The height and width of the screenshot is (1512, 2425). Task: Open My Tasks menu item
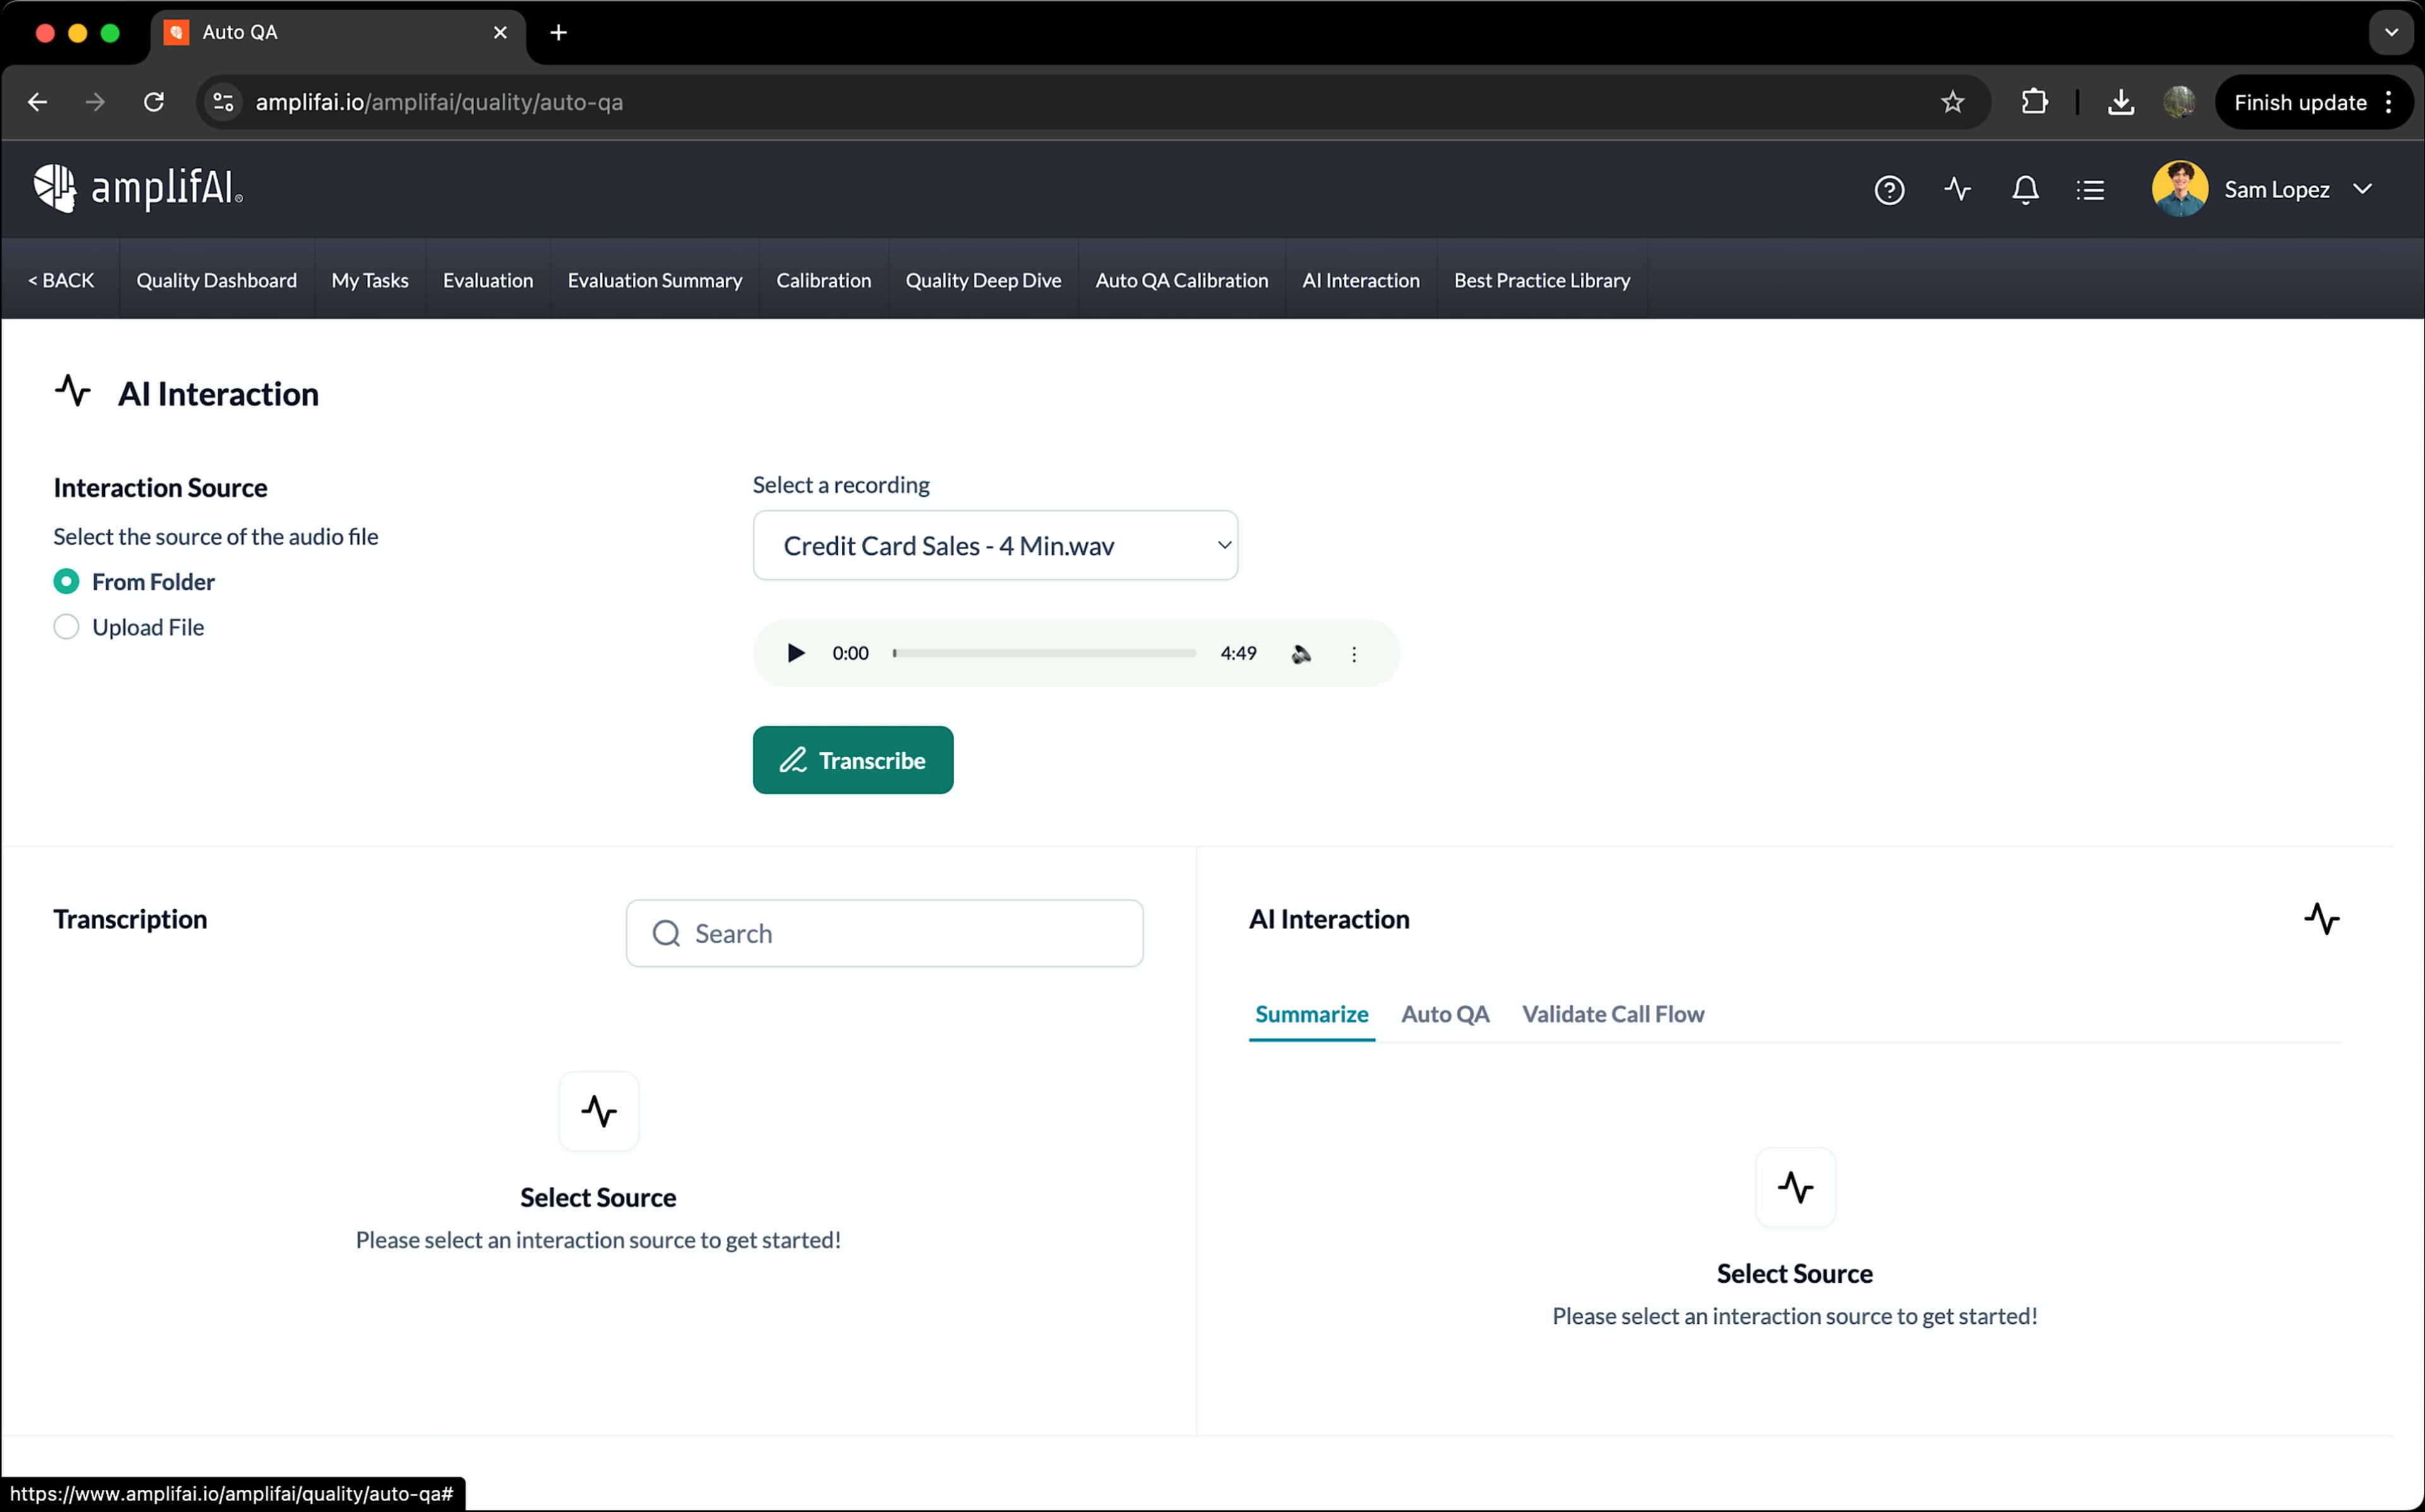370,280
